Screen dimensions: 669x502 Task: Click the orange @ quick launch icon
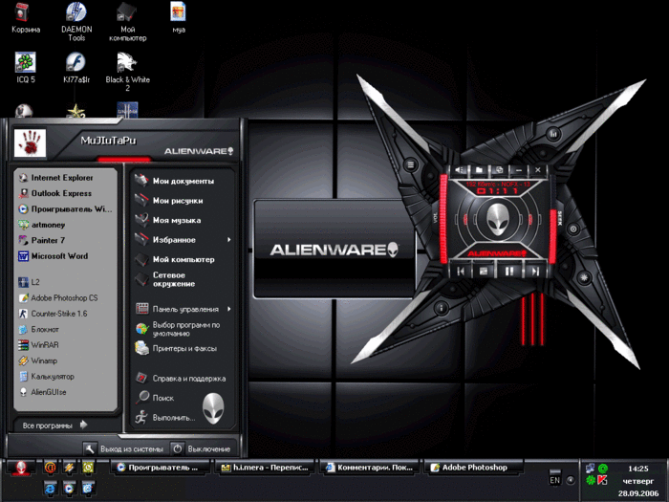coord(51,468)
